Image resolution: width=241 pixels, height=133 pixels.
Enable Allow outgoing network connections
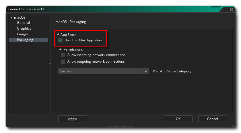pyautogui.click(x=63, y=61)
